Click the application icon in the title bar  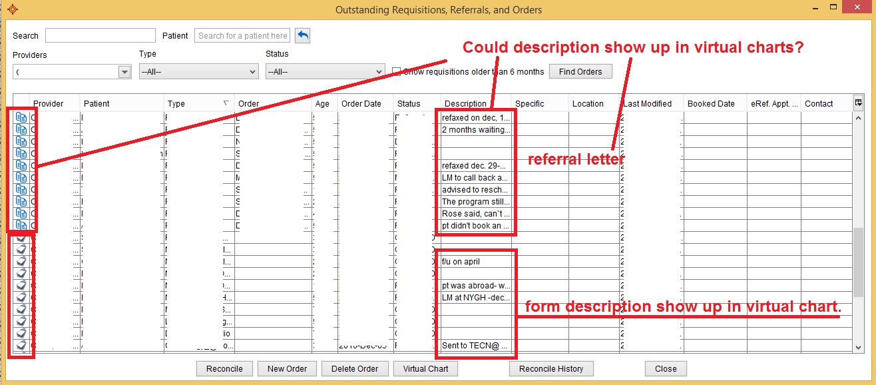[12, 9]
